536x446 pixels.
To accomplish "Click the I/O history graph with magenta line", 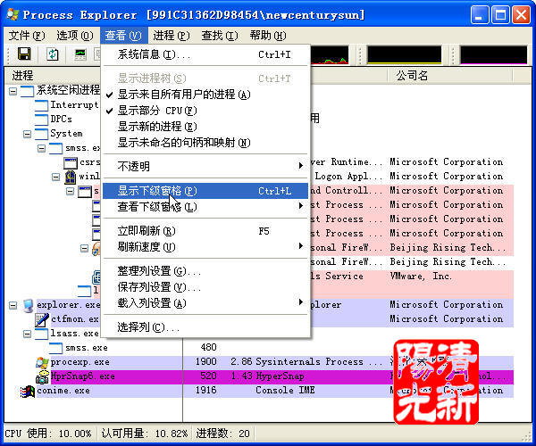I will coord(494,55).
